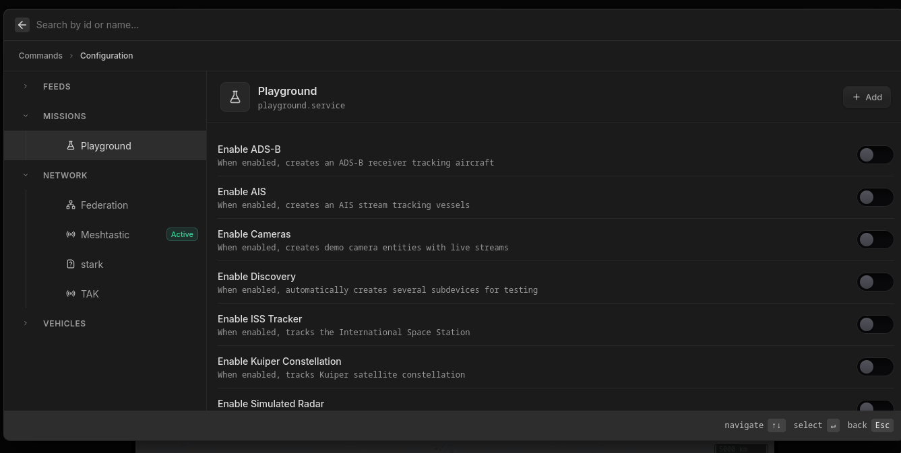This screenshot has width=901, height=453.
Task: Click the back arrow in the search bar
Action: [22, 25]
